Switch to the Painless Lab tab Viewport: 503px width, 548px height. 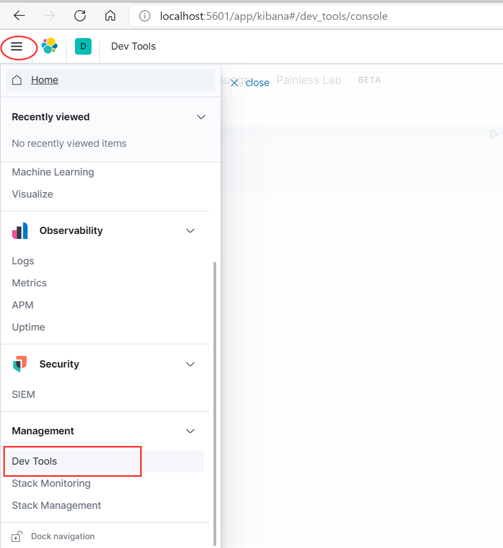(309, 80)
